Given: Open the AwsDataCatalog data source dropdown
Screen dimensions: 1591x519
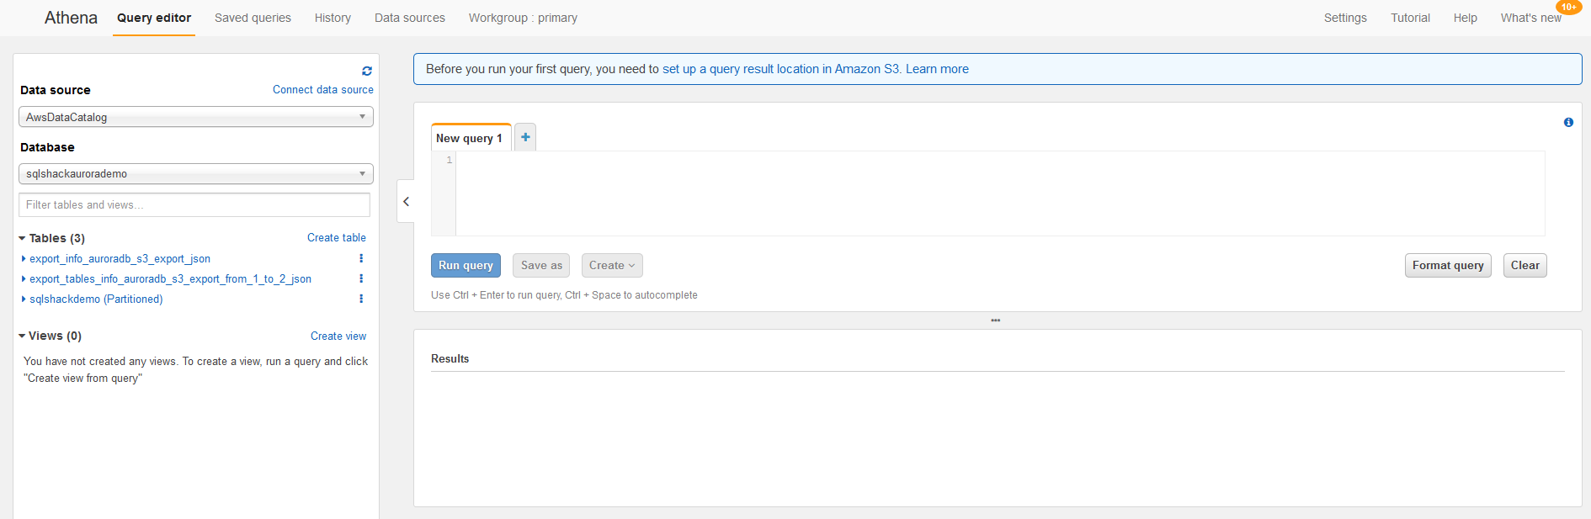Looking at the screenshot, I should (x=196, y=117).
